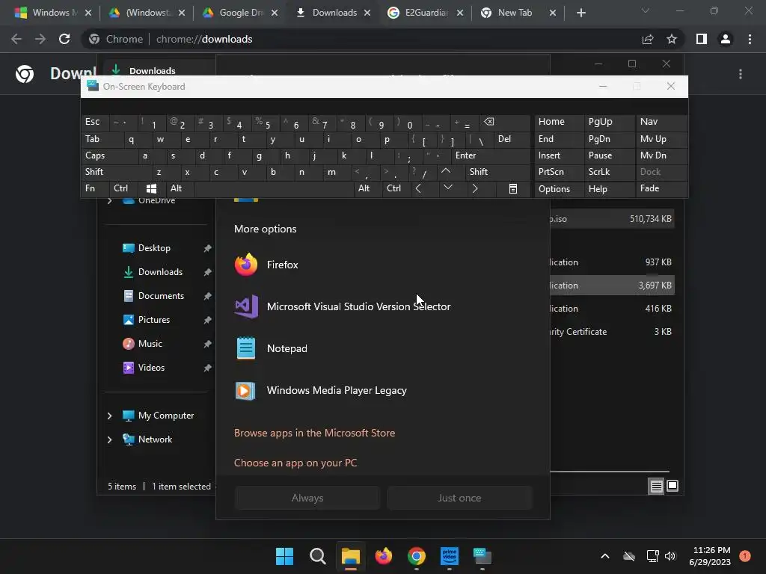Click the Always button
766x574 pixels.
pos(307,498)
